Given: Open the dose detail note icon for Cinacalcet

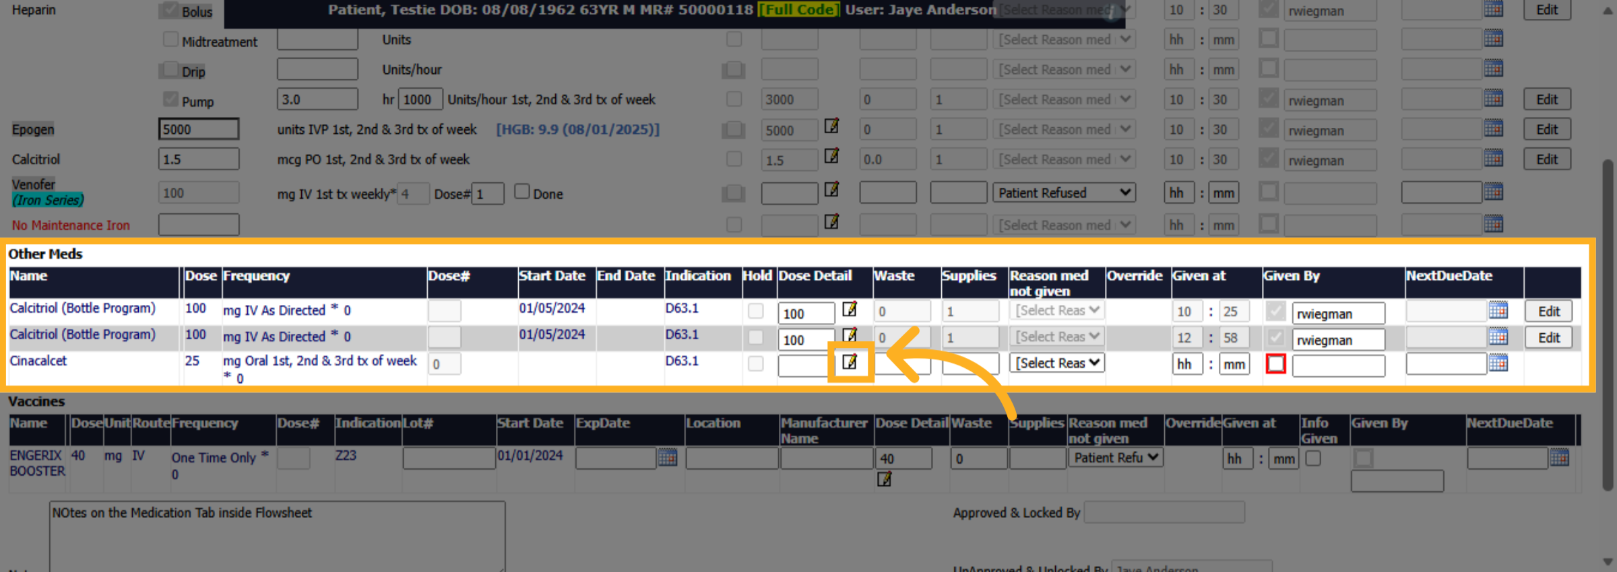Looking at the screenshot, I should [850, 362].
